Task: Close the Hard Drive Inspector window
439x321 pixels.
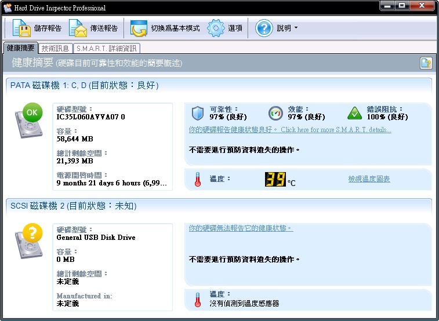Action: click(x=423, y=6)
